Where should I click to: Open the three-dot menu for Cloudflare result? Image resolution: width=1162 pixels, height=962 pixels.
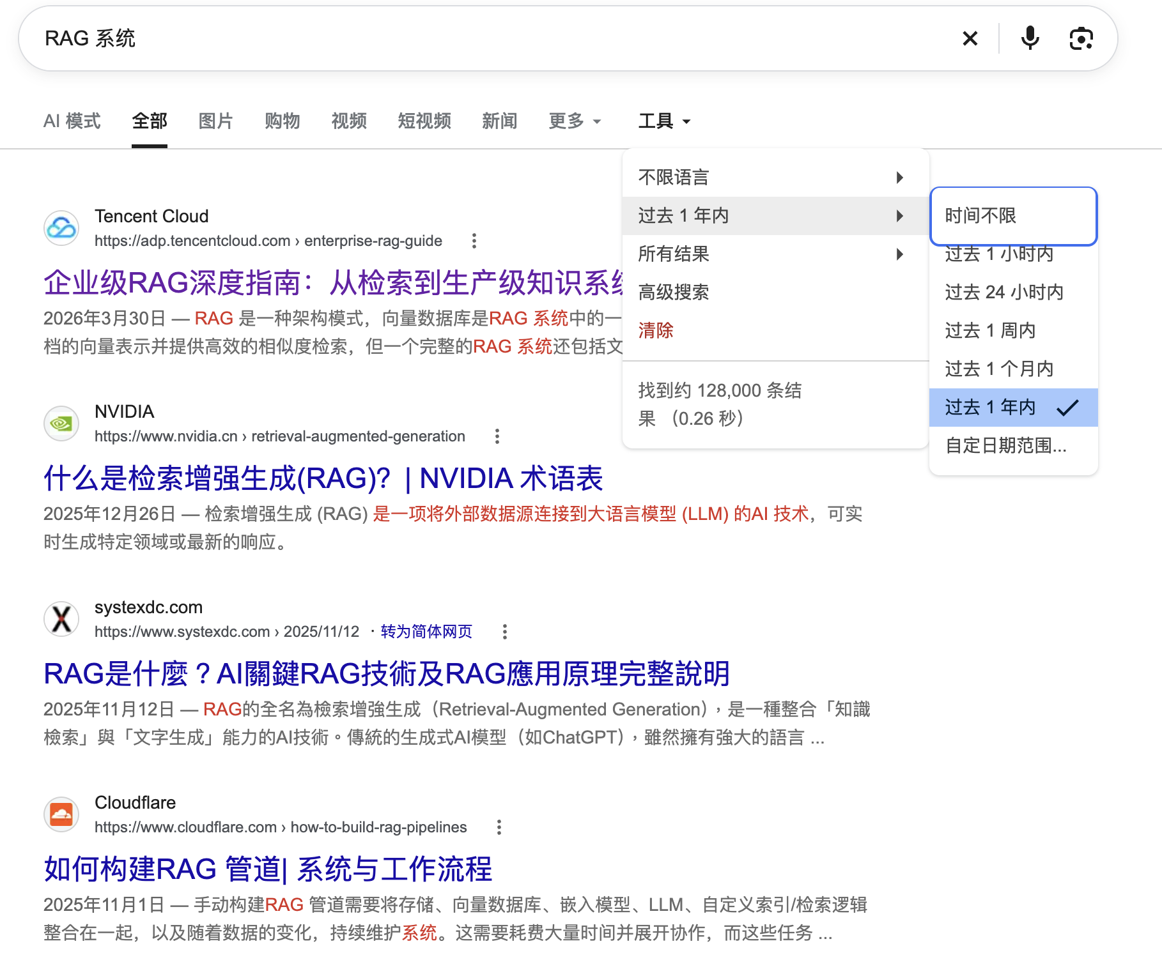click(499, 827)
